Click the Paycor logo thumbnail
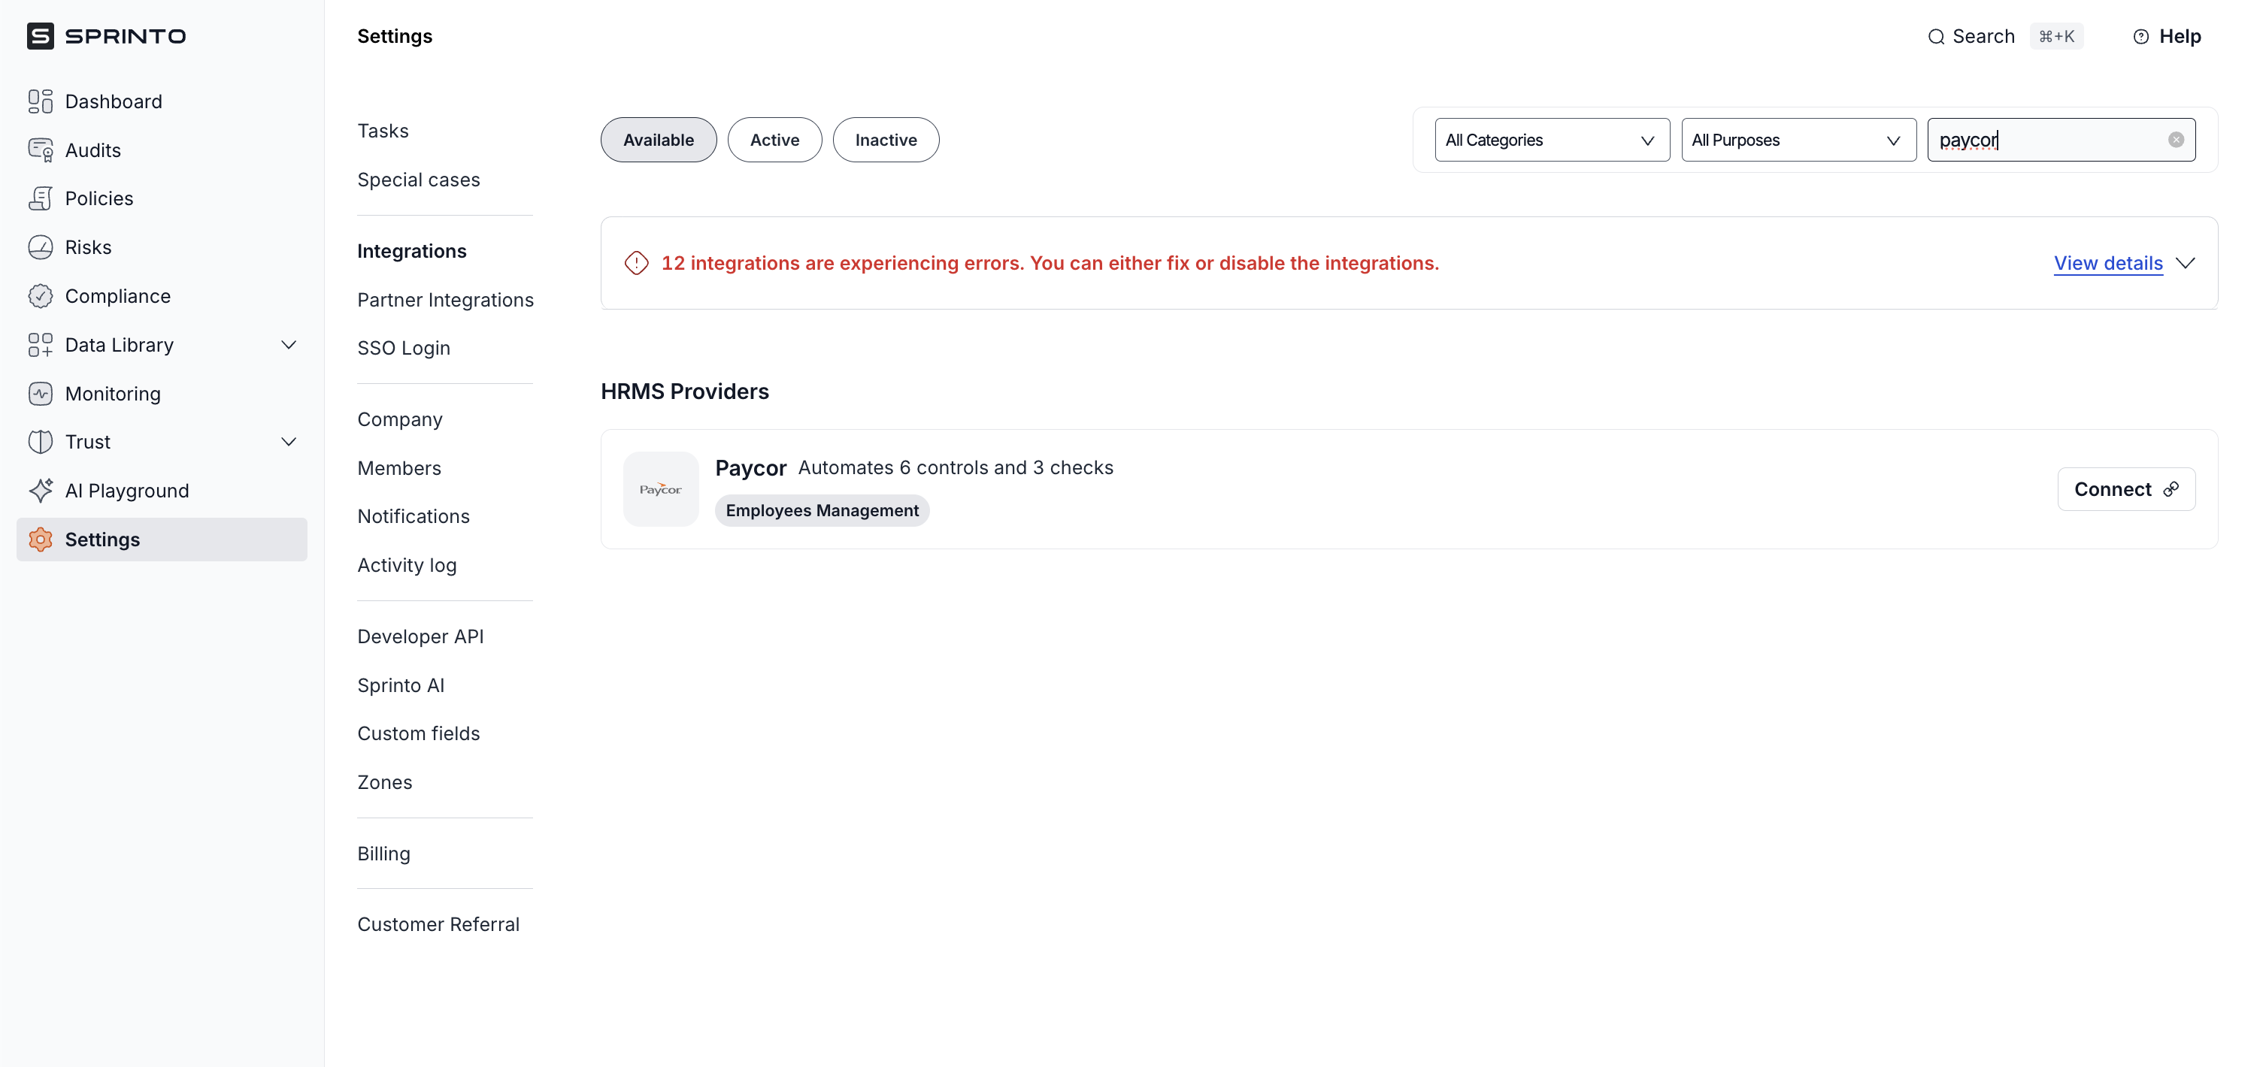The height and width of the screenshot is (1067, 2266). (661, 488)
